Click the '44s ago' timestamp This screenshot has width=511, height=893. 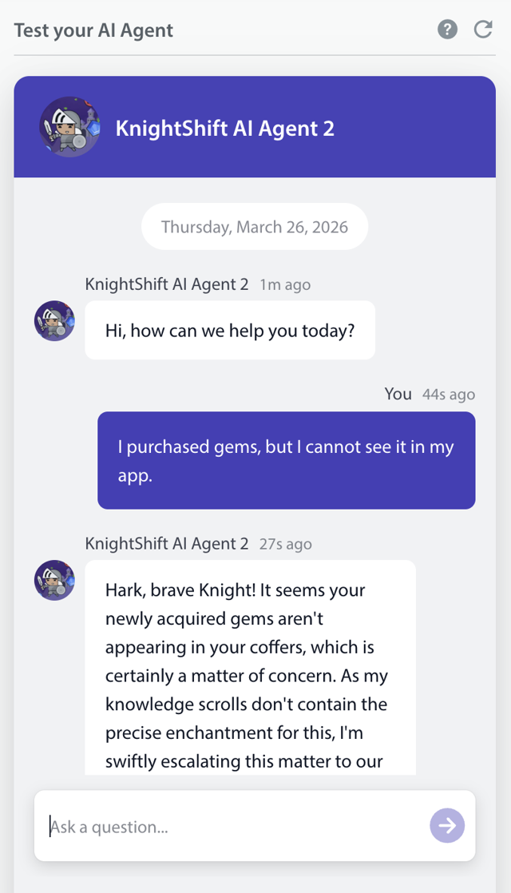pos(449,395)
